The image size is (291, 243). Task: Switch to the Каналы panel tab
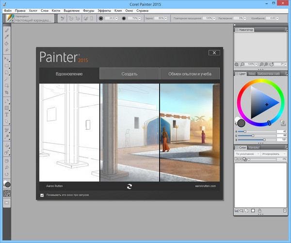(x=254, y=147)
